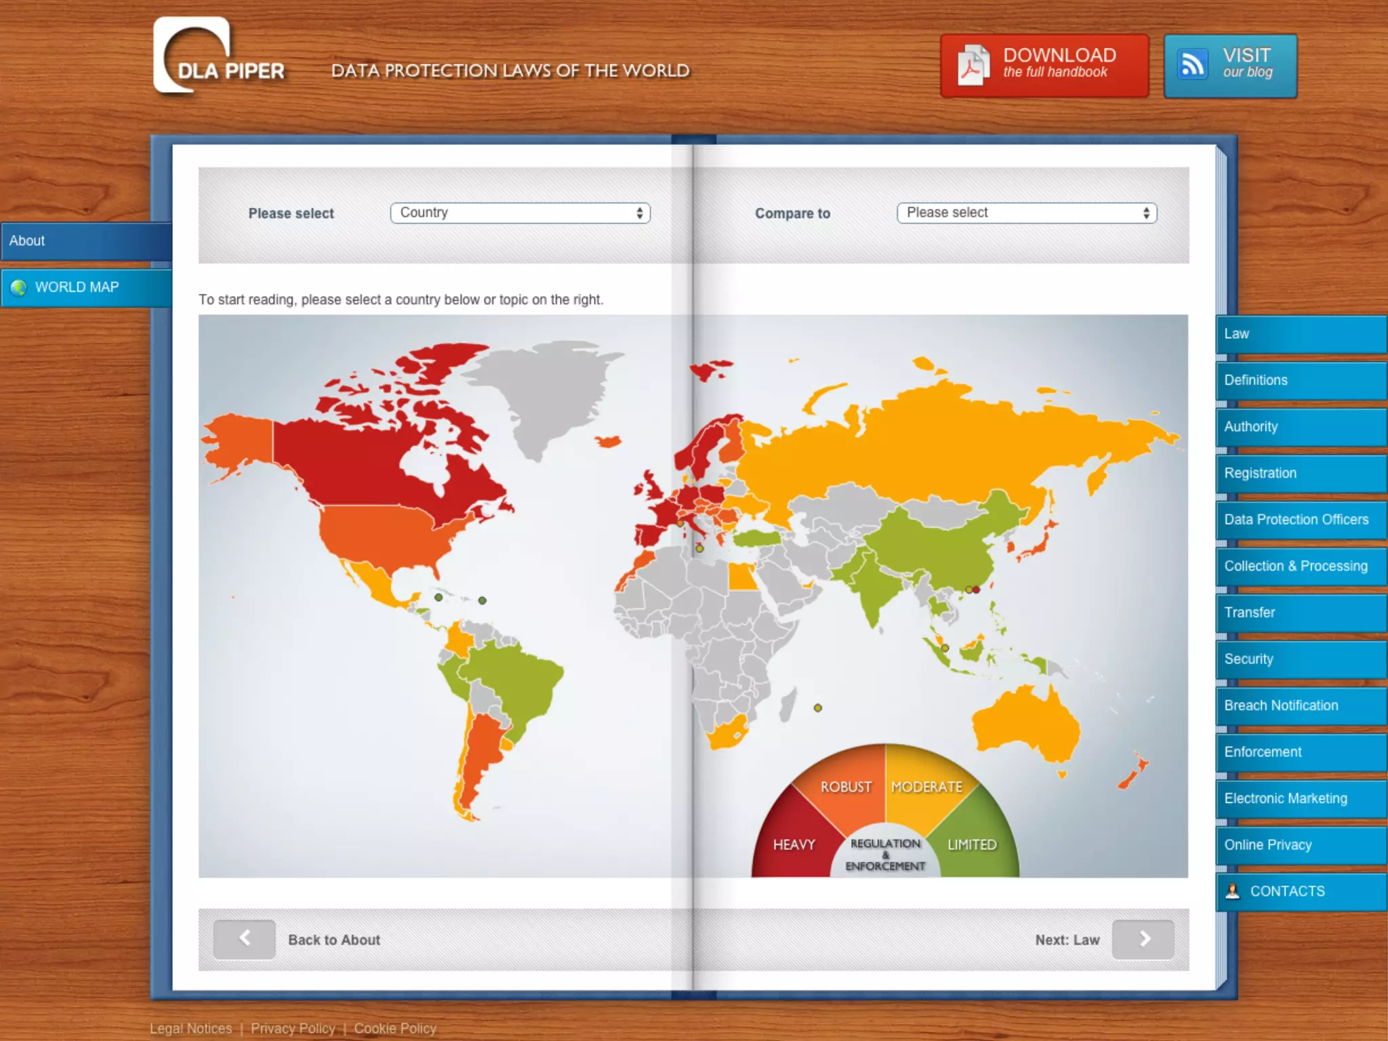Click the Cookie Policy link
Image resolution: width=1388 pixels, height=1041 pixels.
395,1028
